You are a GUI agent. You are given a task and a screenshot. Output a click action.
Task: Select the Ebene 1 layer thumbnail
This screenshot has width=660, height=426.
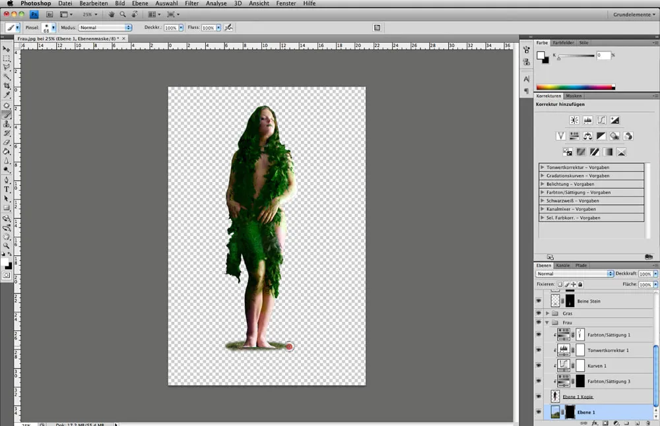[x=556, y=412]
